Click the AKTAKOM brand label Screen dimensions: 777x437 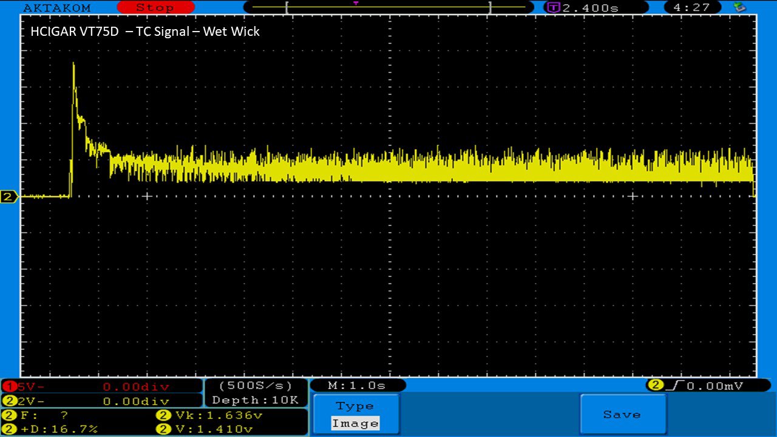(x=56, y=8)
